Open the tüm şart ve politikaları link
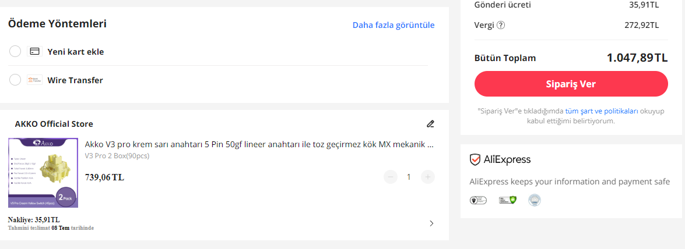 pos(602,111)
